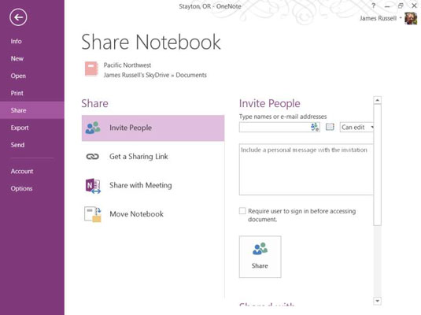Click the check names icon in the field
The height and width of the screenshot is (315, 421).
(315, 127)
